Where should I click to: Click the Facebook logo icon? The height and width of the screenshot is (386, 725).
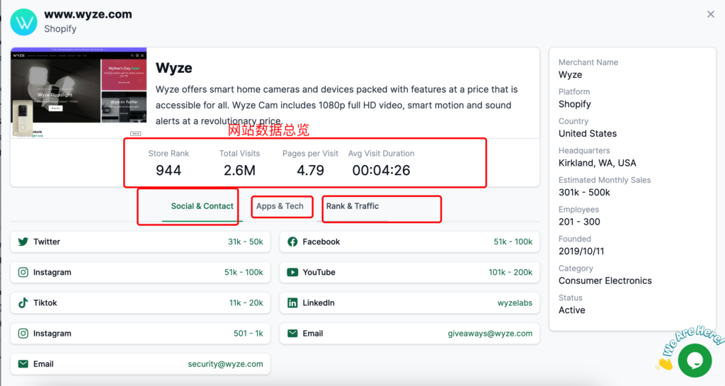pyautogui.click(x=292, y=242)
